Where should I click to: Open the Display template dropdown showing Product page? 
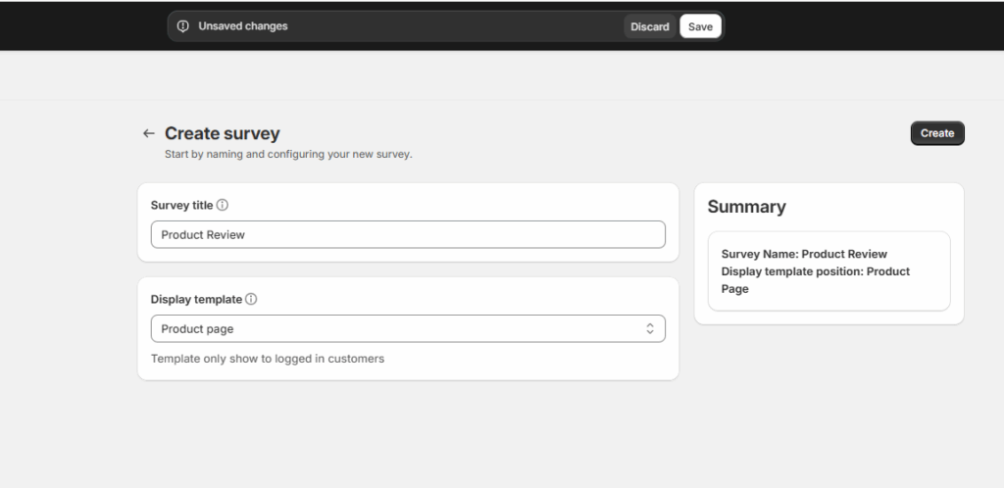click(x=408, y=328)
